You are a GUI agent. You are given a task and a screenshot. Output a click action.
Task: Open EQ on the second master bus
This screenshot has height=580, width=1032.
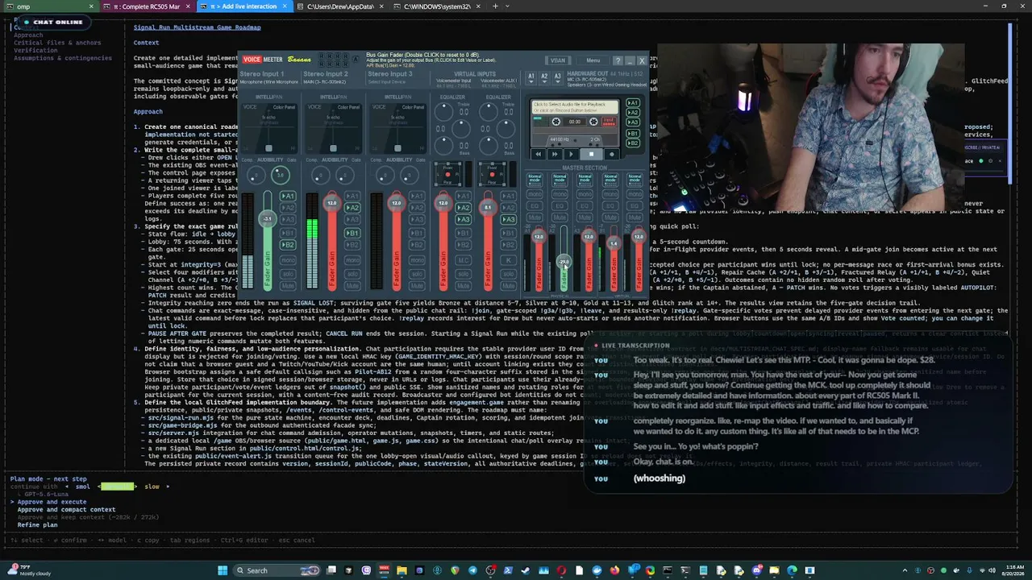point(560,206)
